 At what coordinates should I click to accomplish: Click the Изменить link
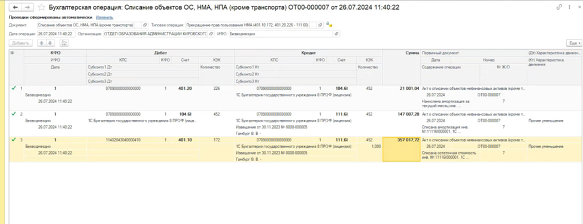(x=105, y=17)
